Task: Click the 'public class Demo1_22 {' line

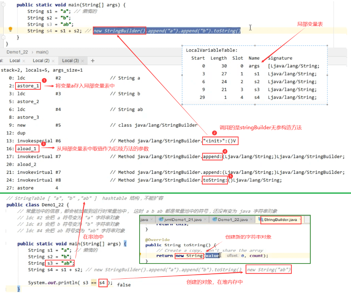Action: point(38,205)
